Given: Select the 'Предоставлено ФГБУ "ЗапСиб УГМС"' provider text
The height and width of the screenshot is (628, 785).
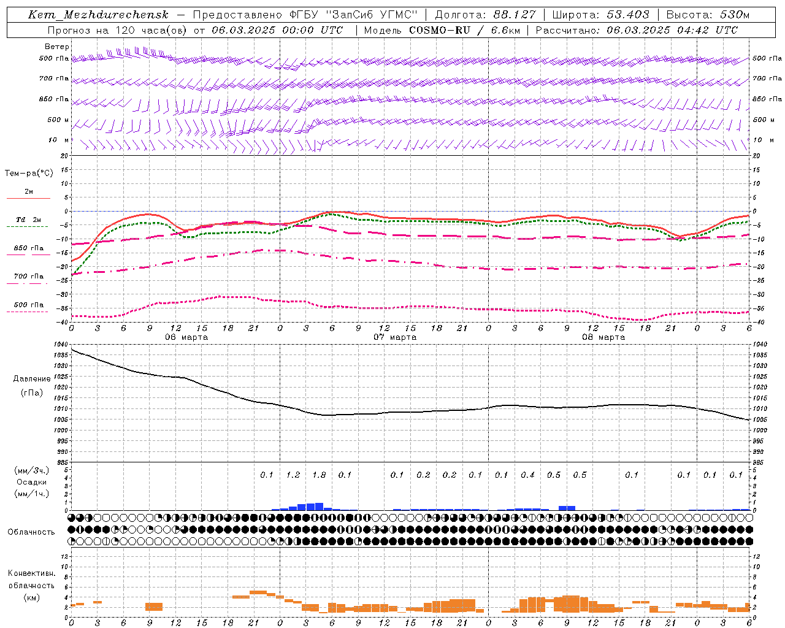Looking at the screenshot, I should point(305,15).
